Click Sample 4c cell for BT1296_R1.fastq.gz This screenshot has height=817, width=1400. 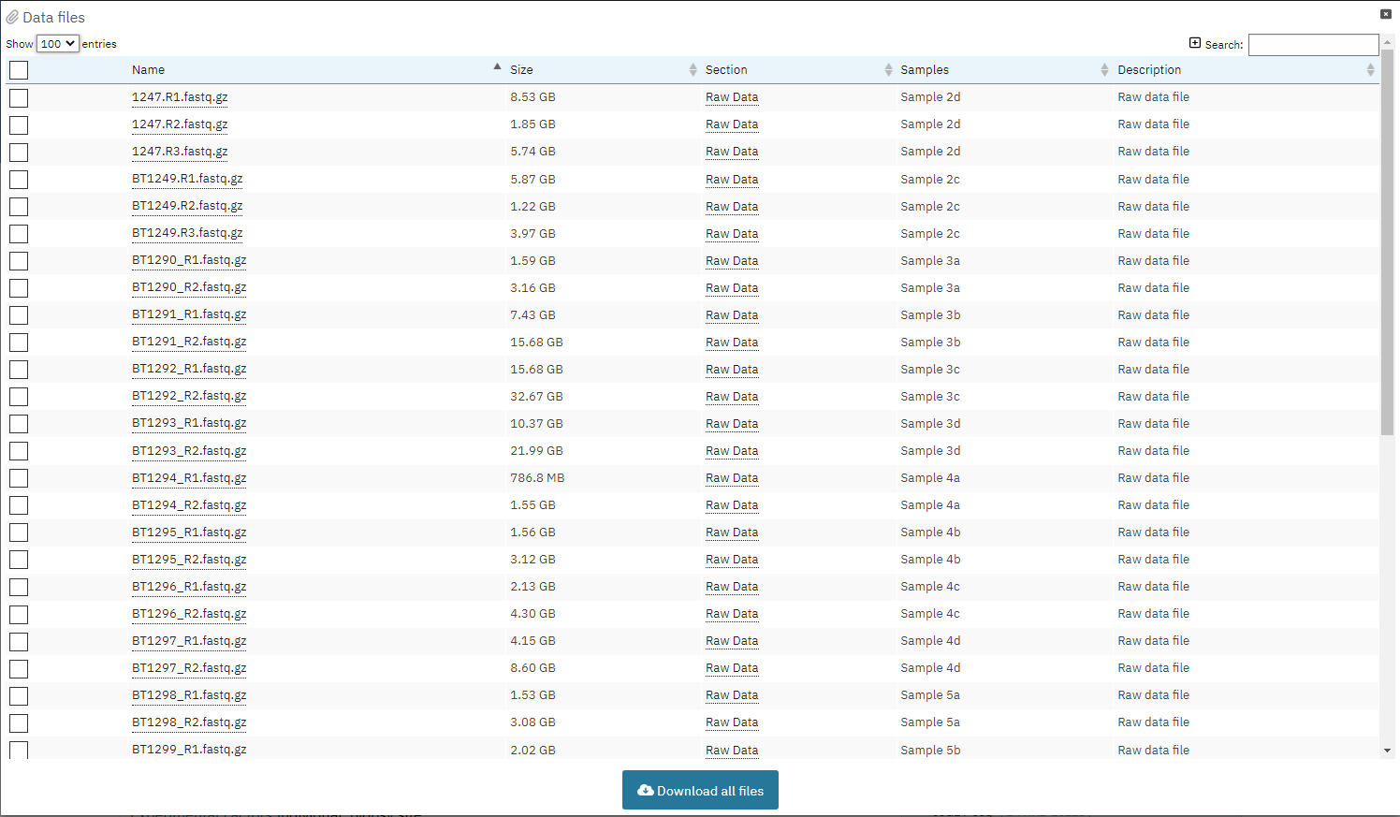tap(930, 587)
